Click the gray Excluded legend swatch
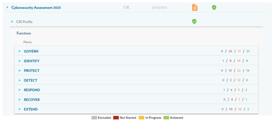 coord(94,118)
